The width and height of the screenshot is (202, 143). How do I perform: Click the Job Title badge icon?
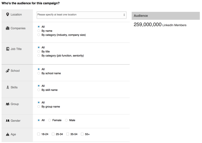click(8, 49)
